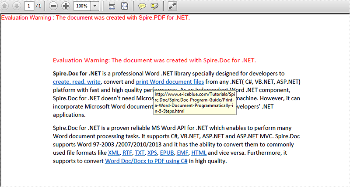Follow the EPUB hyperlink

(167, 153)
